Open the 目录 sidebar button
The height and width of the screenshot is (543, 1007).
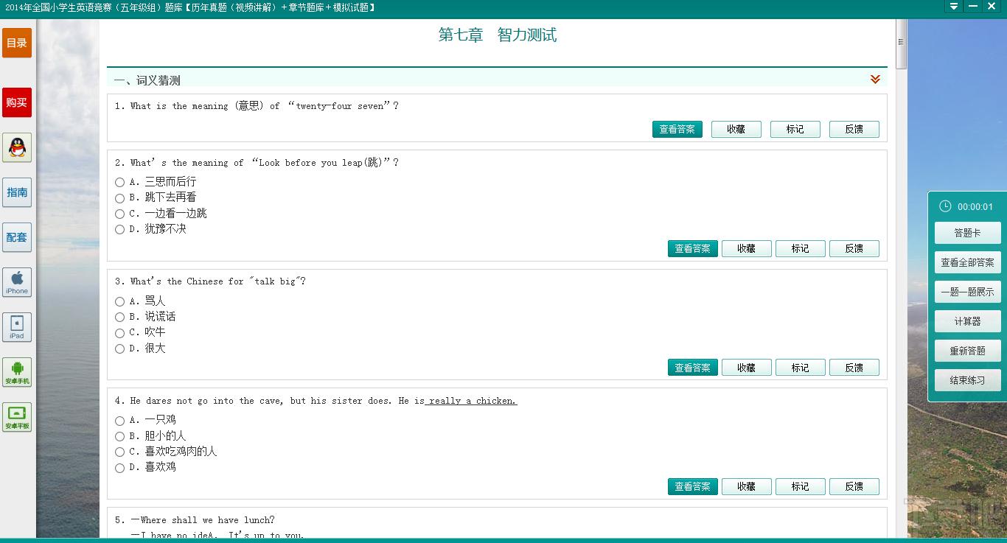pos(17,43)
